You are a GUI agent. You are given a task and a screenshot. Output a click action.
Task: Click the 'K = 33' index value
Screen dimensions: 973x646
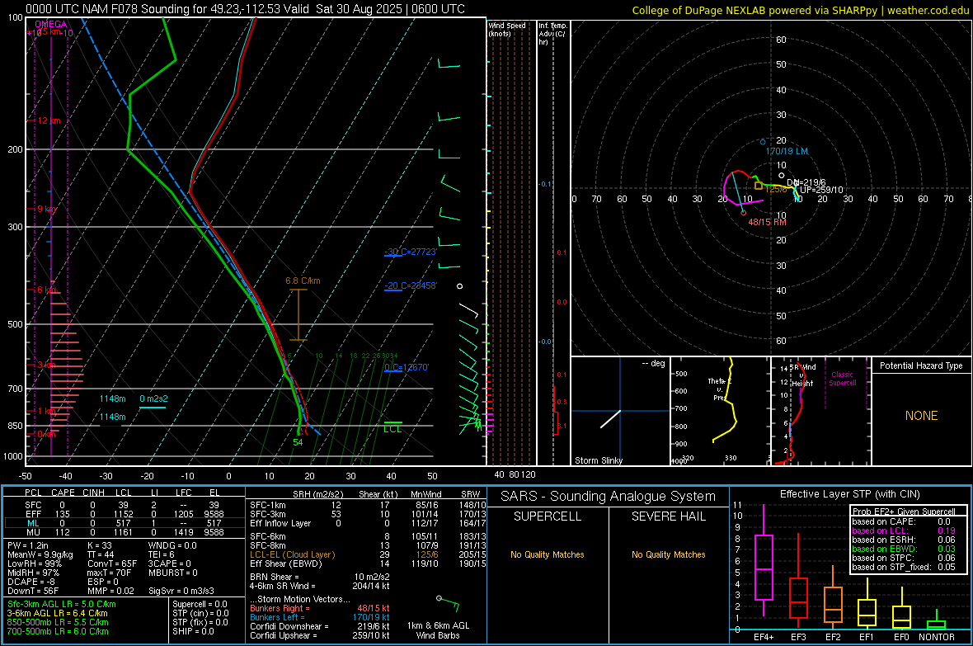tap(99, 545)
